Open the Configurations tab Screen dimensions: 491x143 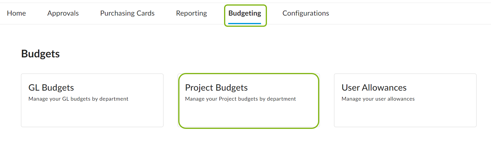pyautogui.click(x=306, y=13)
